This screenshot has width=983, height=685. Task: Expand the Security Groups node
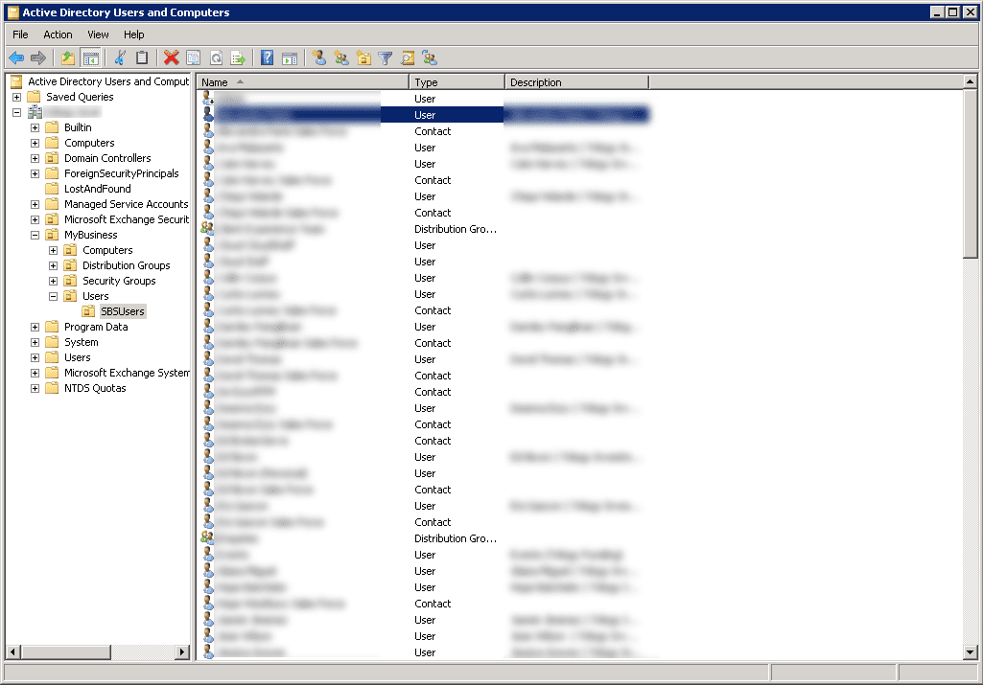point(54,281)
